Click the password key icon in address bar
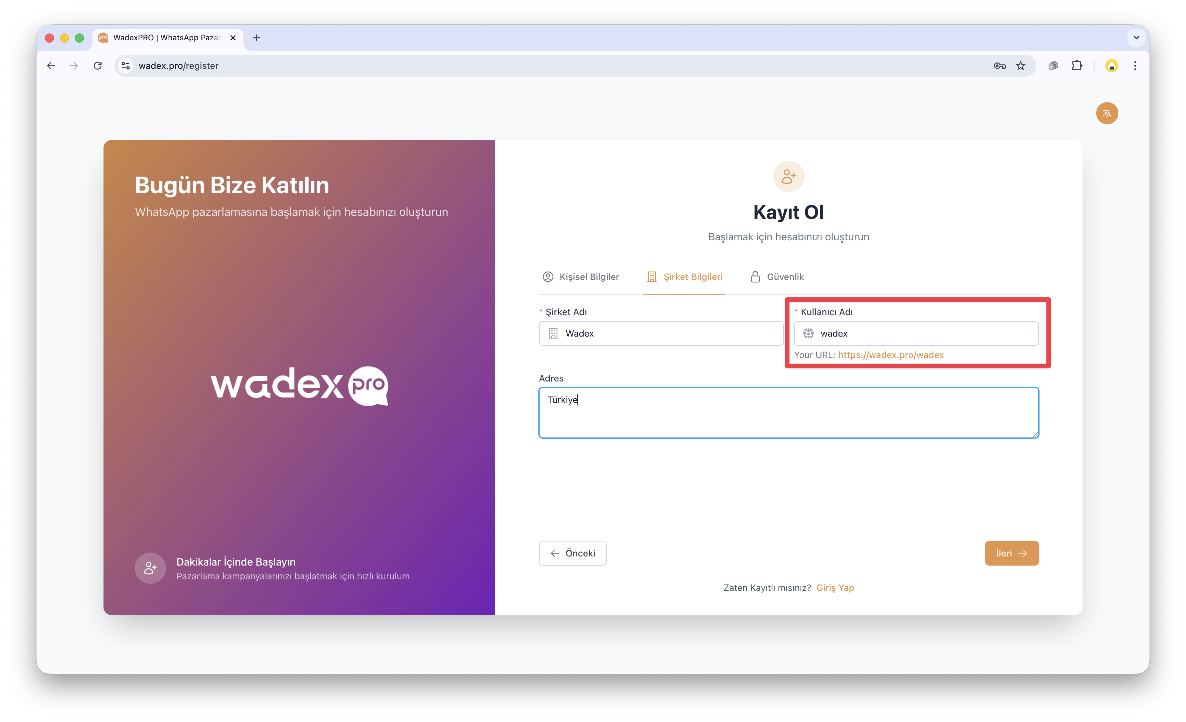The height and width of the screenshot is (722, 1186). click(999, 66)
